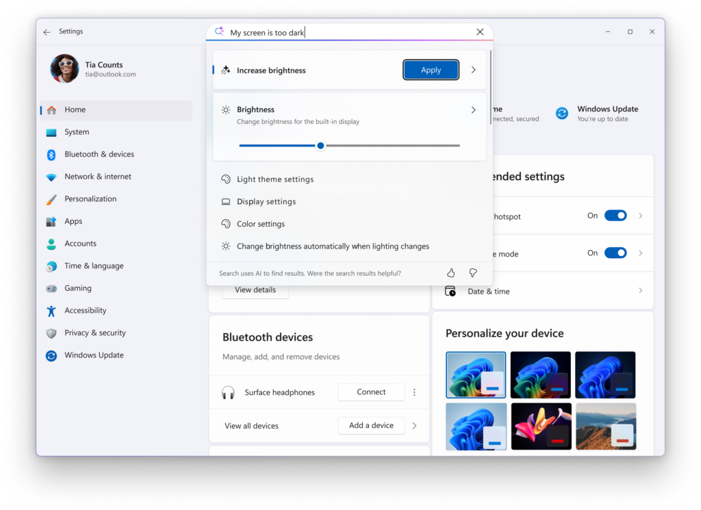Screen dimensions: 701x510
Task: Click the Windows Update status icon at top right
Action: (x=563, y=113)
